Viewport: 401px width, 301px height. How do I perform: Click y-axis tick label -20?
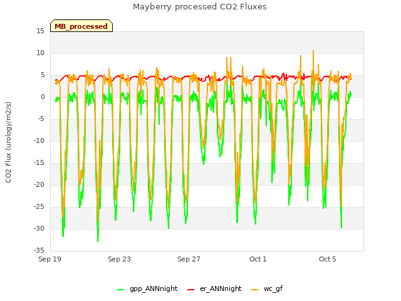39,184
